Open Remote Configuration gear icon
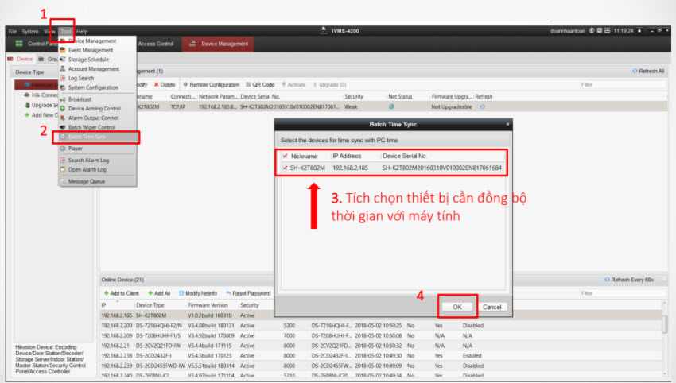Image resolution: width=676 pixels, height=383 pixels. pos(185,84)
